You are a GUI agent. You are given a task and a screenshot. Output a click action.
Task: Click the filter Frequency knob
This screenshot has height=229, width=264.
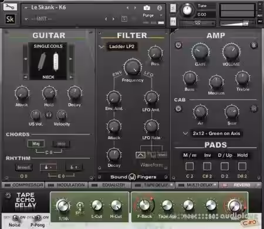133,67
